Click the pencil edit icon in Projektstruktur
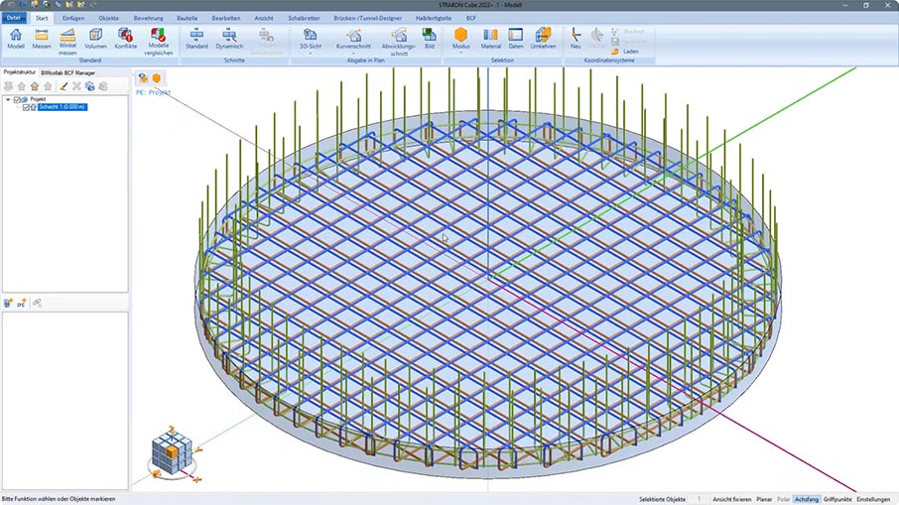Image resolution: width=899 pixels, height=505 pixels. (64, 86)
